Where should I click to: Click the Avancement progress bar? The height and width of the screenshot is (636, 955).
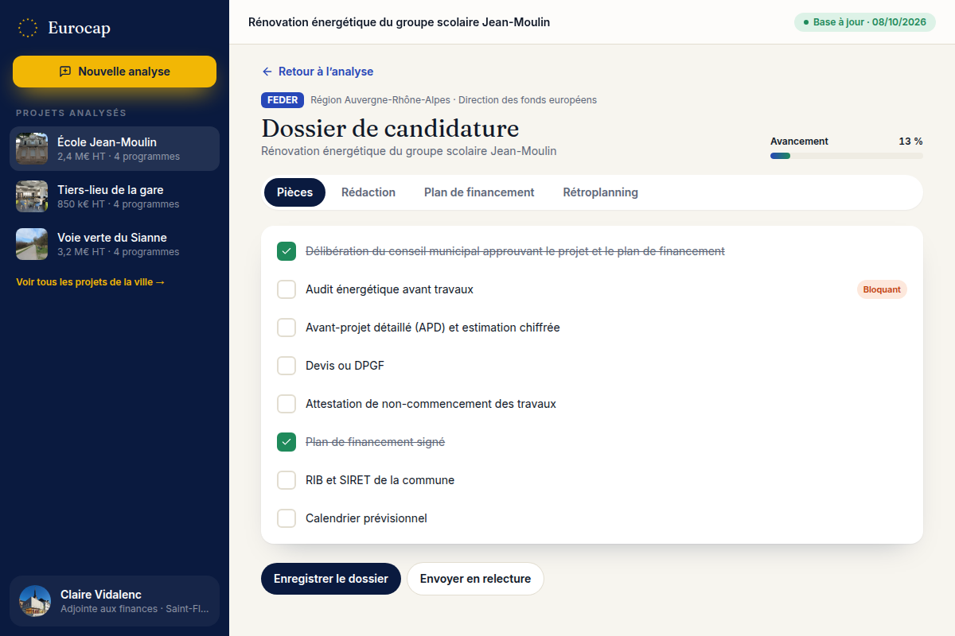tap(847, 156)
